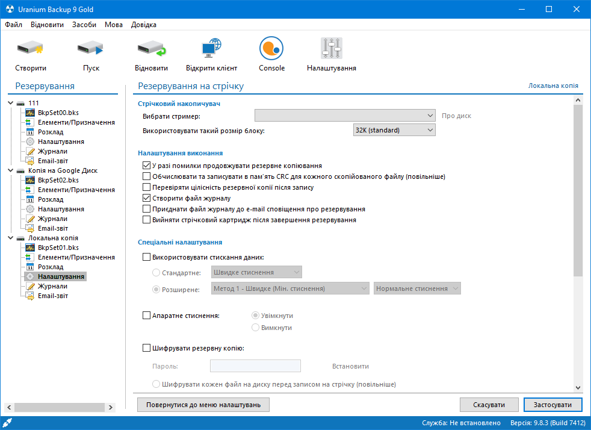591x430 pixels.
Task: Click the Скасувати button
Action: pyautogui.click(x=489, y=405)
